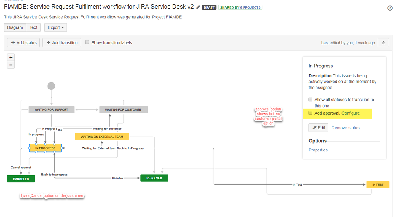Select the WAITING ON EXTERNAL TEAM status node
Screen dimensions: 393x217
pos(102,137)
